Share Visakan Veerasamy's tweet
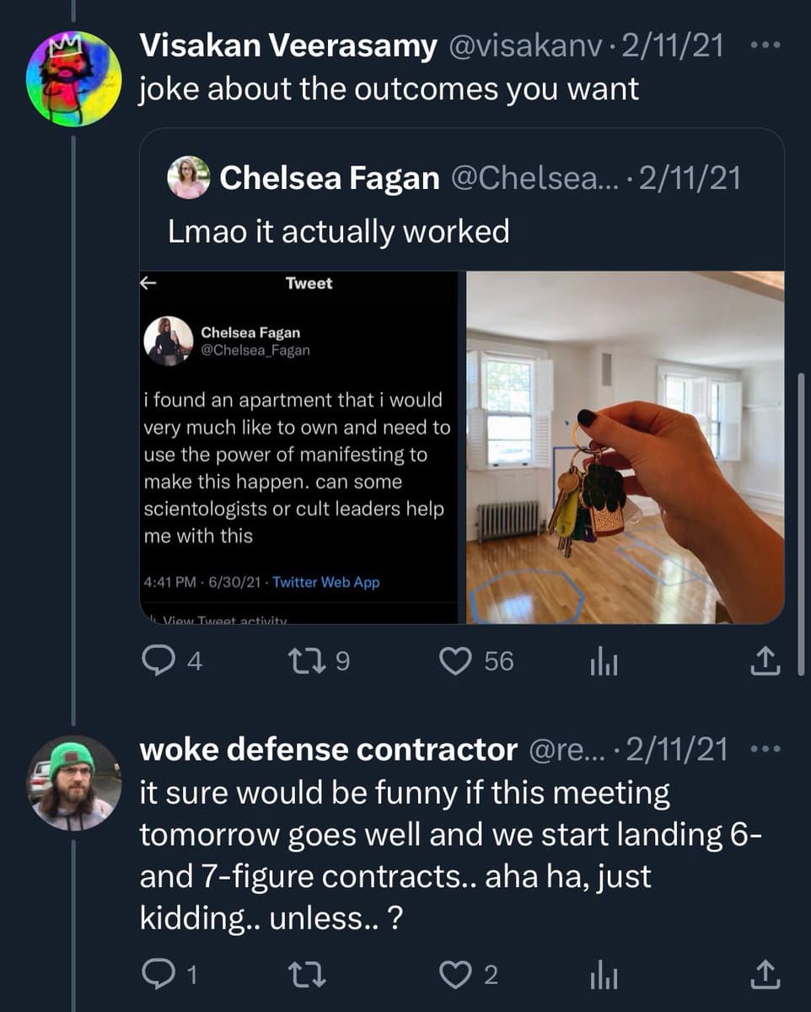Viewport: 811px width, 1012px height. pyautogui.click(x=765, y=662)
